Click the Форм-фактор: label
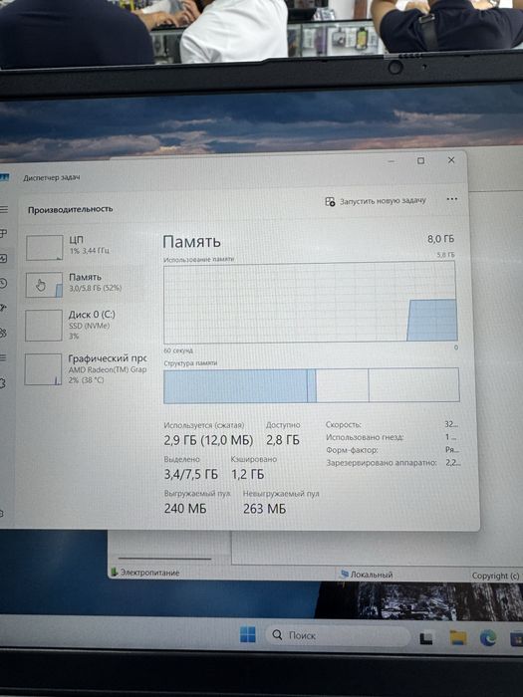 pos(352,450)
